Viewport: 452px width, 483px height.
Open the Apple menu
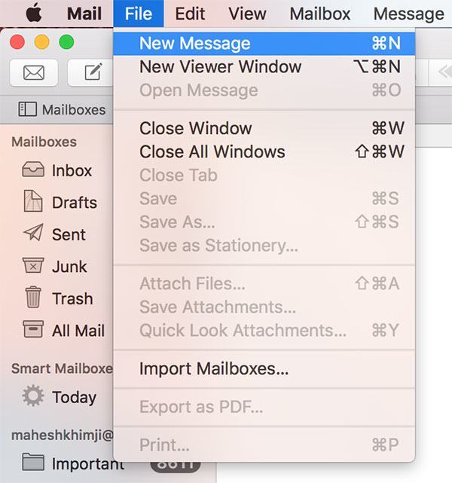[34, 14]
